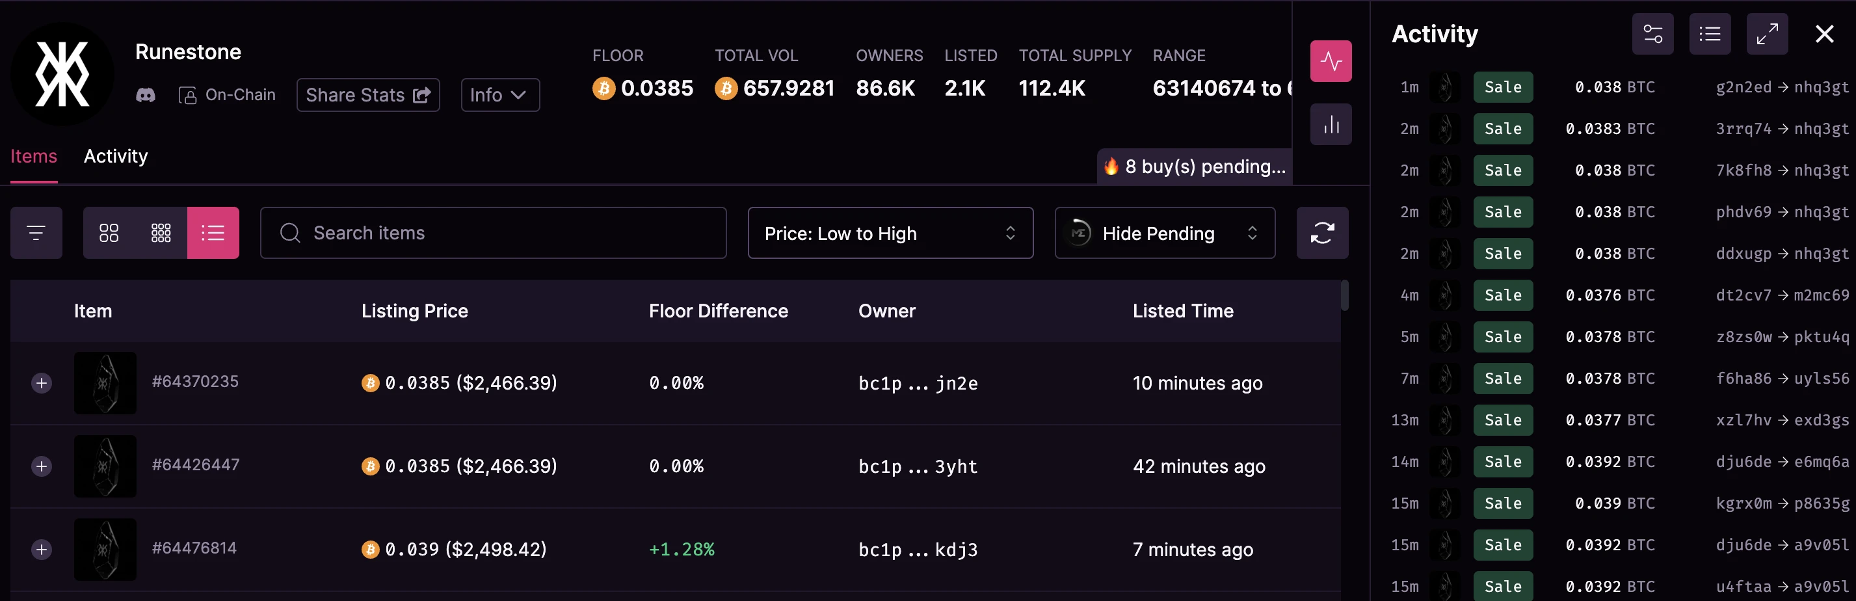This screenshot has width=1856, height=601.
Task: Focus the Search items field
Action: pos(493,233)
